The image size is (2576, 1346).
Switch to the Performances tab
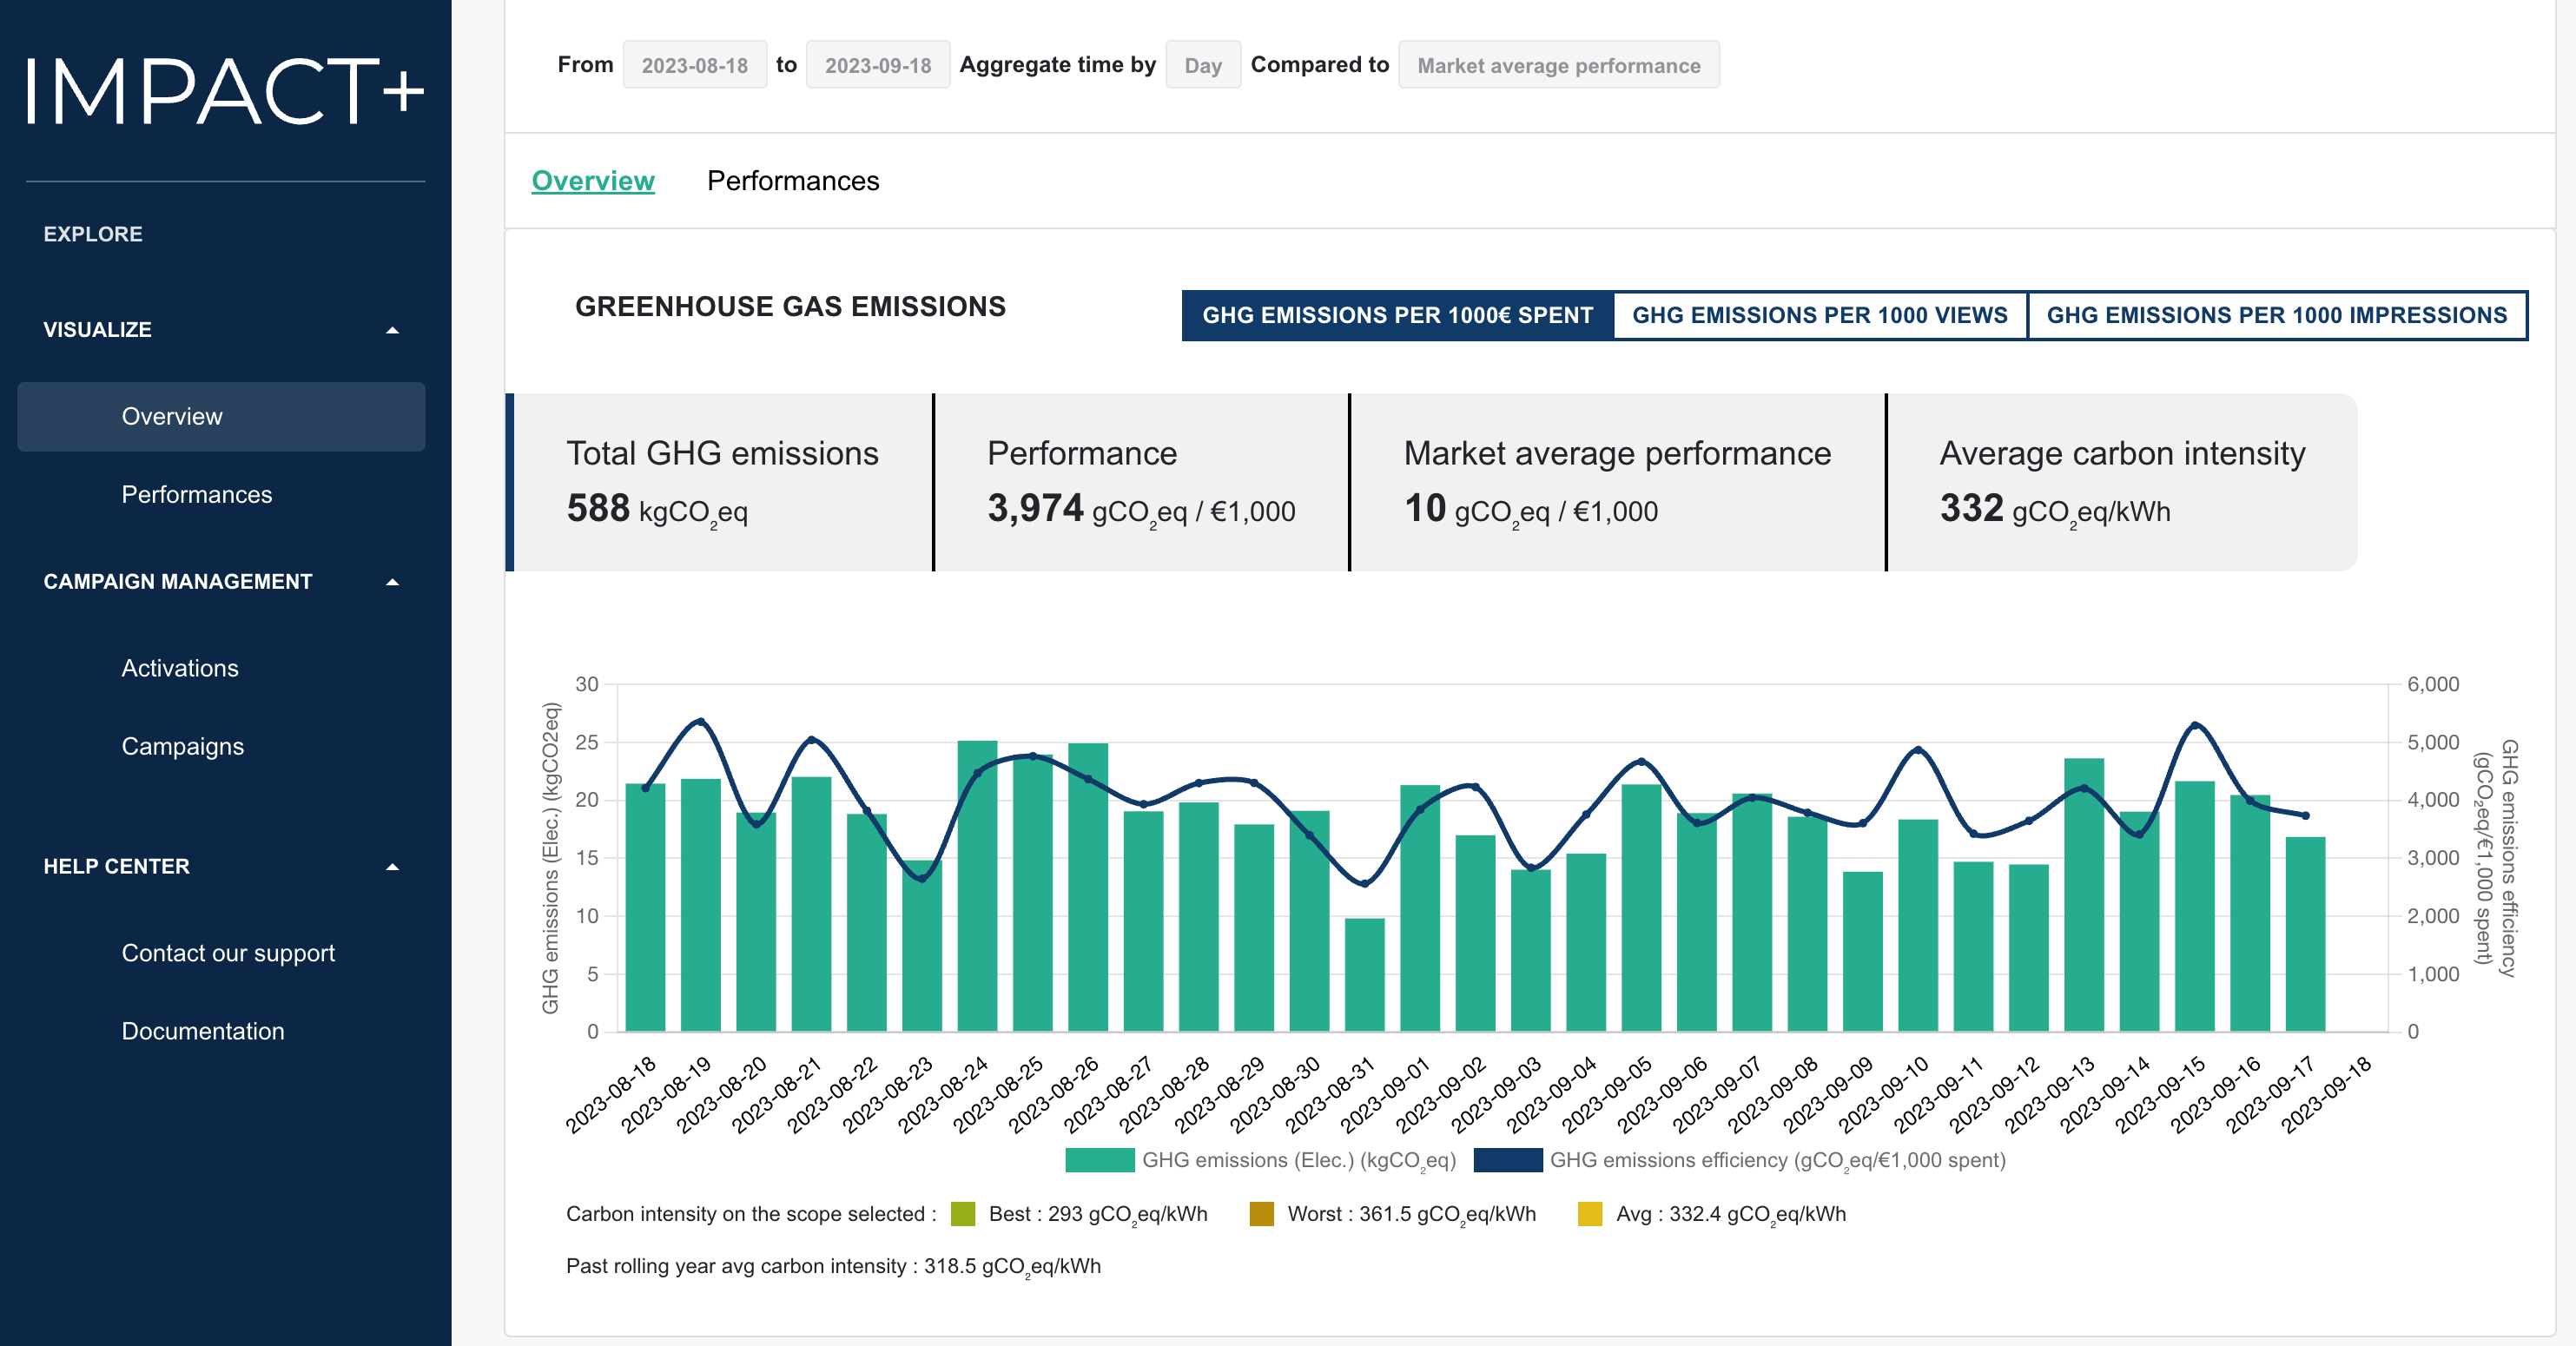792,181
